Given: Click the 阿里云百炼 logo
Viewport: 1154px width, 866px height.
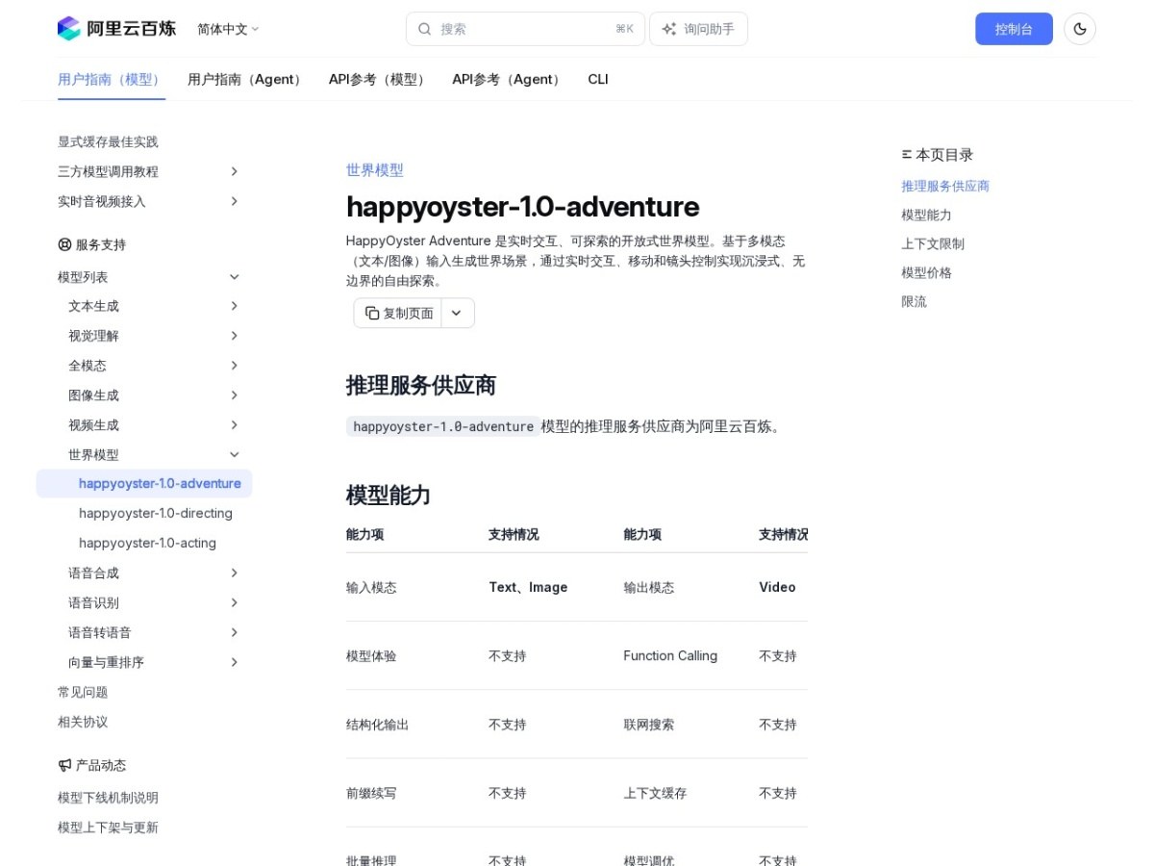Looking at the screenshot, I should point(116,29).
